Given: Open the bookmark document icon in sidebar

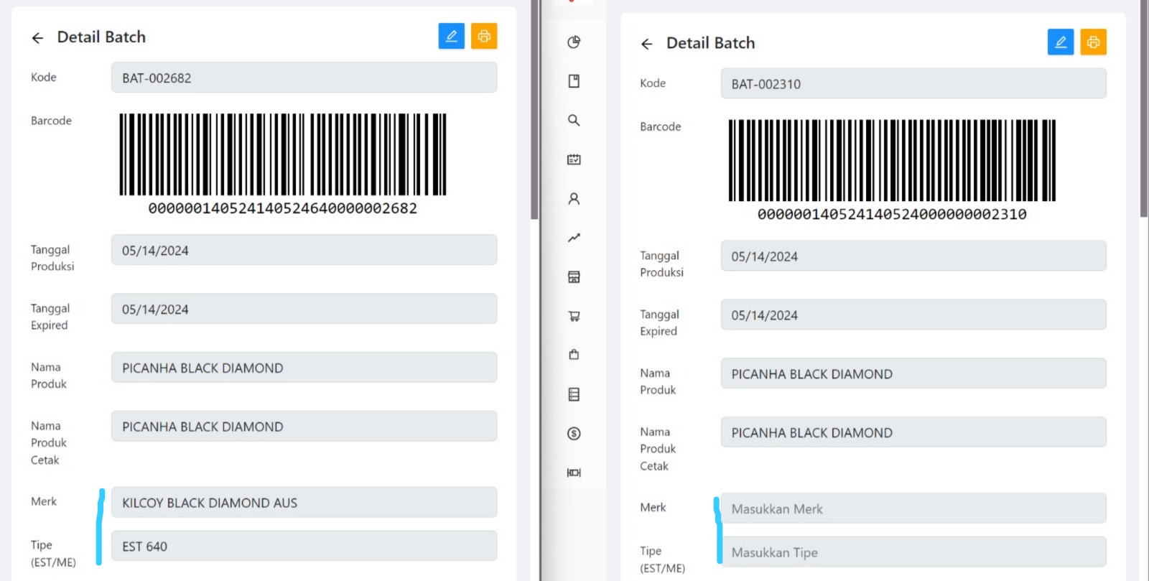Looking at the screenshot, I should pyautogui.click(x=574, y=81).
